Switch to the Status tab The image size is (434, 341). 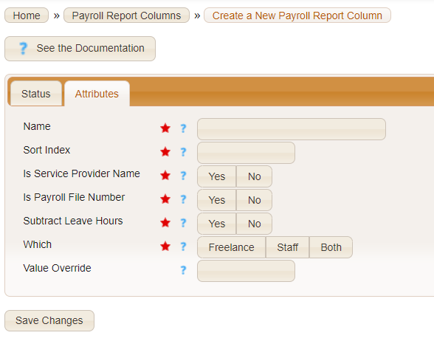tap(36, 94)
